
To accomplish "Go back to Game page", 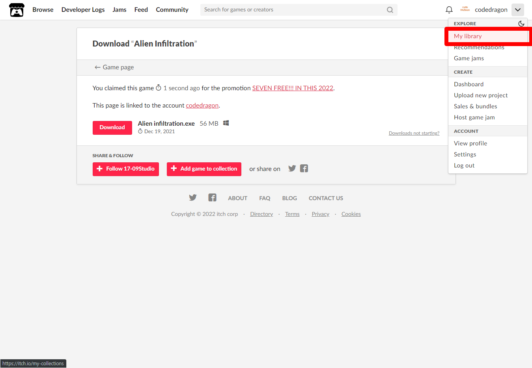I will [x=114, y=67].
